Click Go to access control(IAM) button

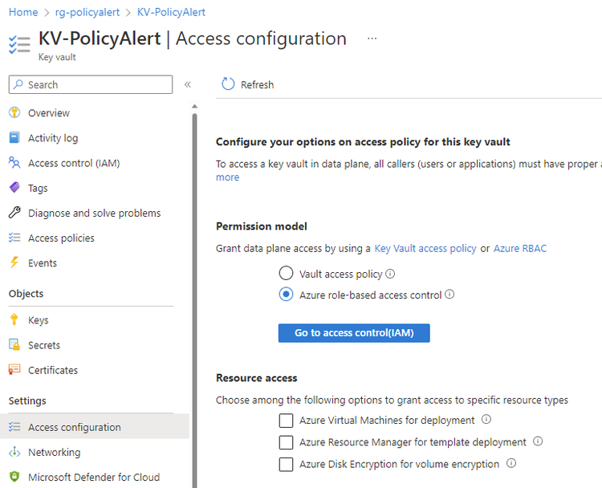354,333
